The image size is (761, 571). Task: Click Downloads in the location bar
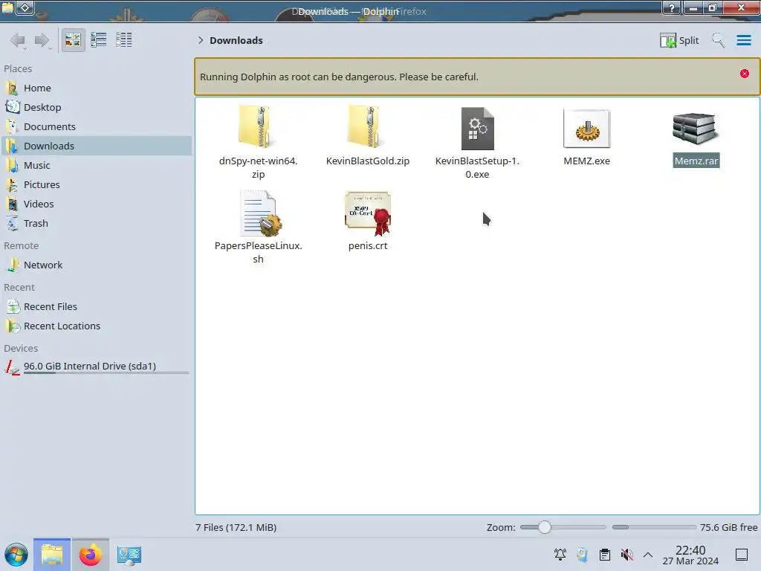coord(236,40)
